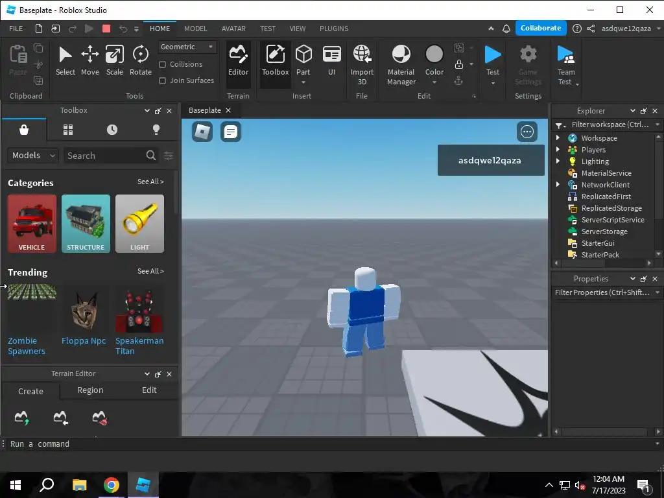Image resolution: width=664 pixels, height=498 pixels.
Task: Open Explorer filter dropdown arrow
Action: pos(658,124)
